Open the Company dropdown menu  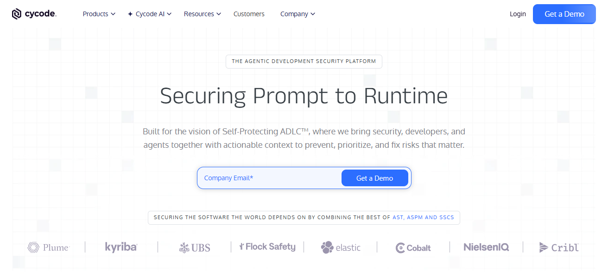pos(298,14)
